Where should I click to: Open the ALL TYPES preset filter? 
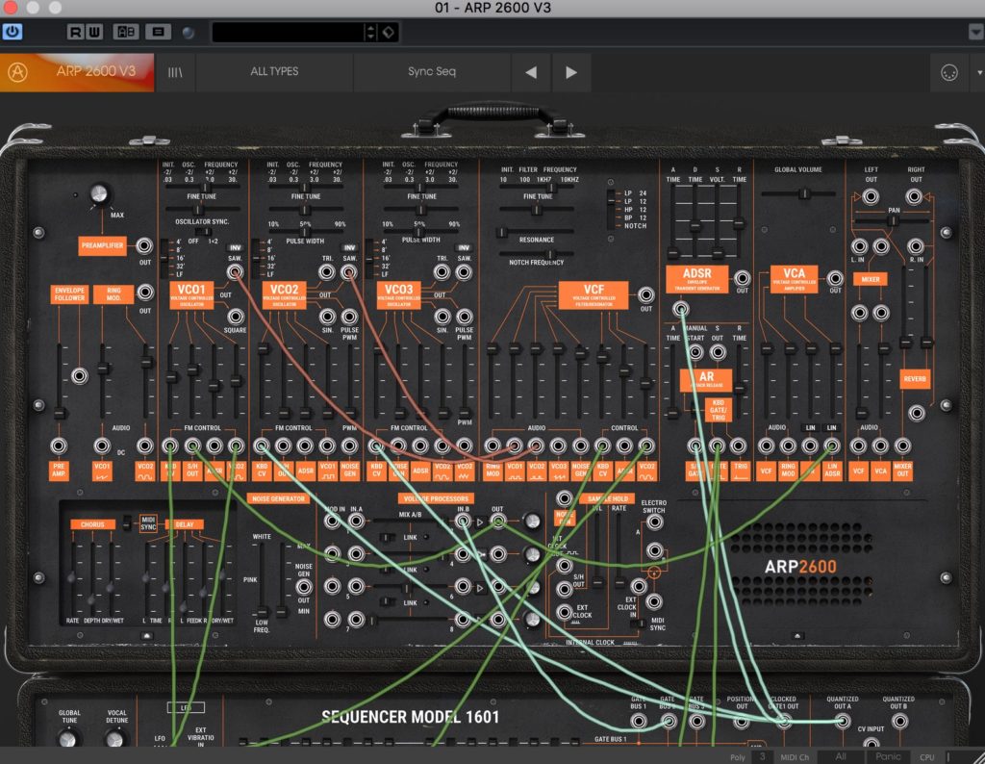[x=274, y=71]
